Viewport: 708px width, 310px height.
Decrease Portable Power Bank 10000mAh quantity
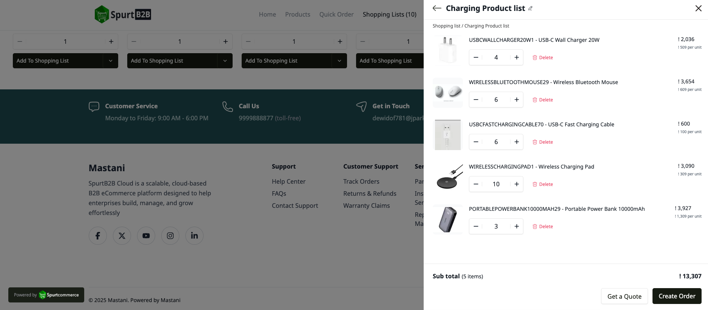click(x=476, y=226)
